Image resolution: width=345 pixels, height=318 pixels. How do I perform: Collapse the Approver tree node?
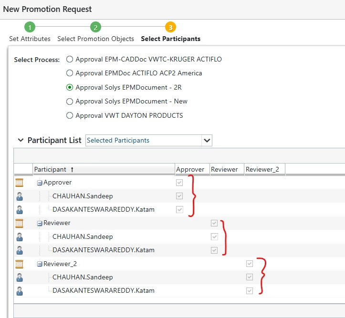40,183
